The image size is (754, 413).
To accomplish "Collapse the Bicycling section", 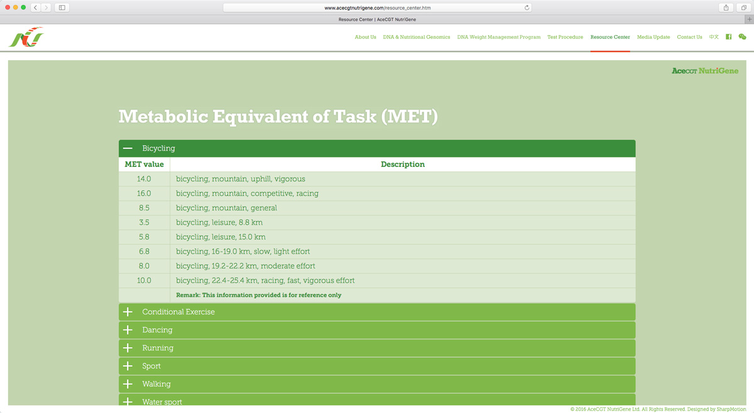I will pyautogui.click(x=128, y=148).
